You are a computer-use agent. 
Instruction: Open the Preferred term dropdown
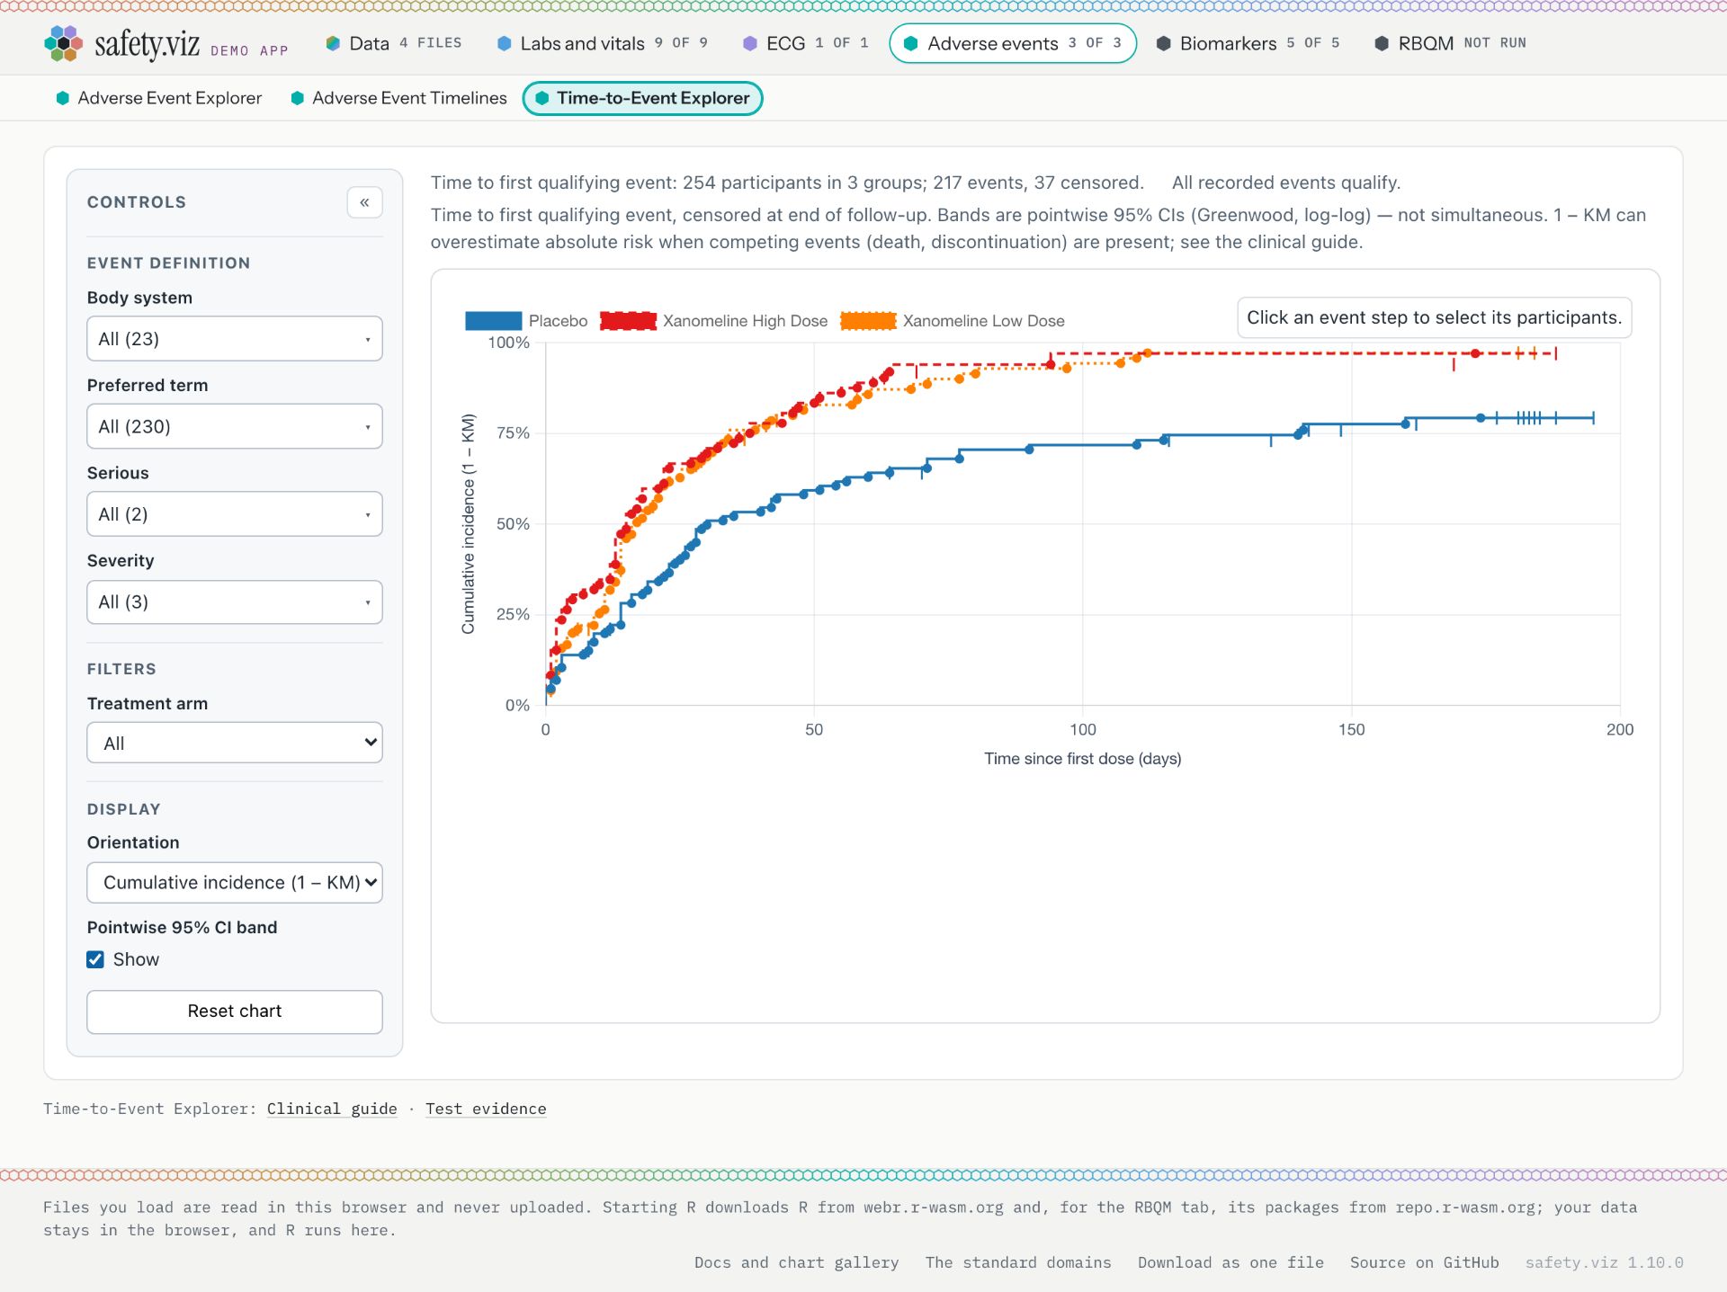pos(235,426)
